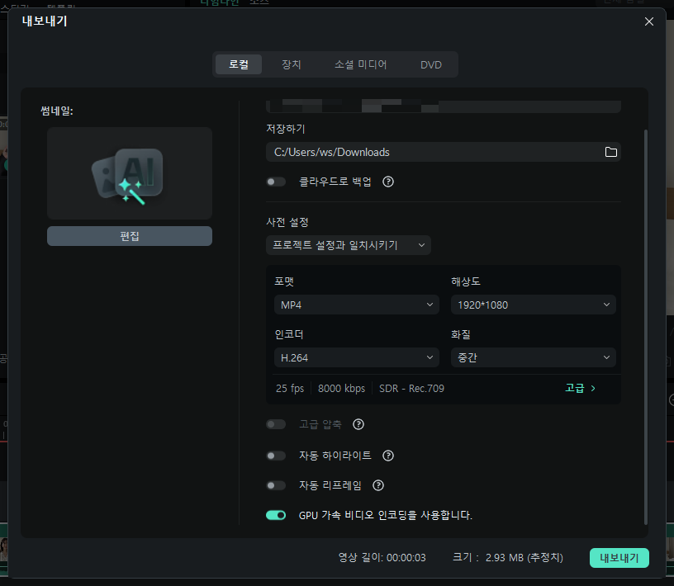Switch to the DVD tab
This screenshot has height=586, width=674.
(x=430, y=64)
